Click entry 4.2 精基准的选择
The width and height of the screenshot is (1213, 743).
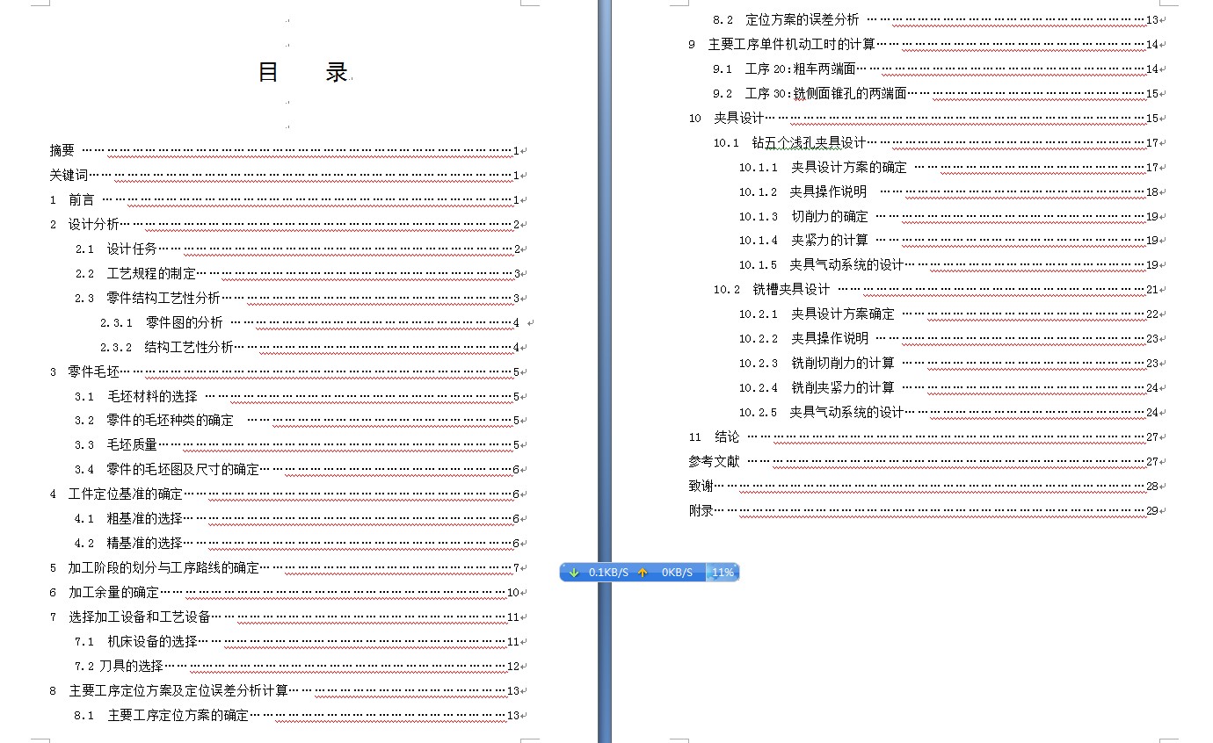(298, 544)
